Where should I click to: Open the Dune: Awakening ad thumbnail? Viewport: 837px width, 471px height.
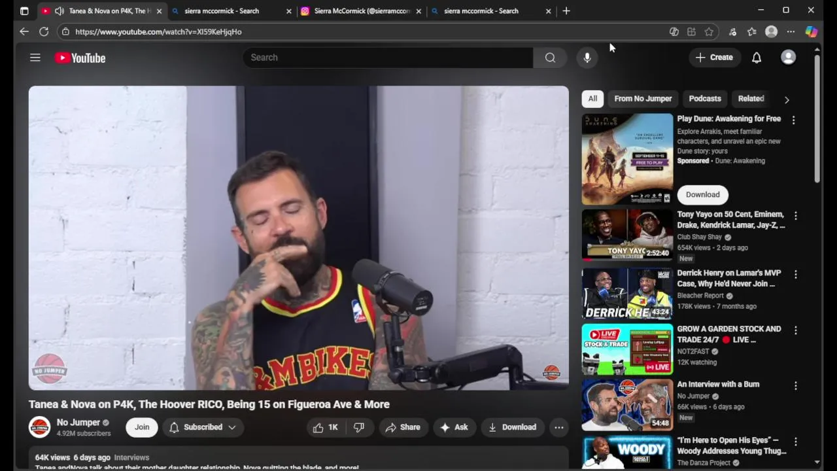click(627, 159)
